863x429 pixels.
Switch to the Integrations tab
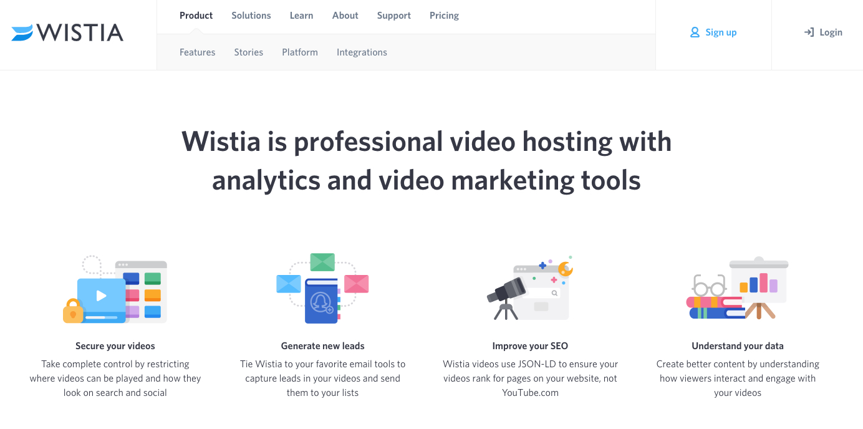click(362, 52)
